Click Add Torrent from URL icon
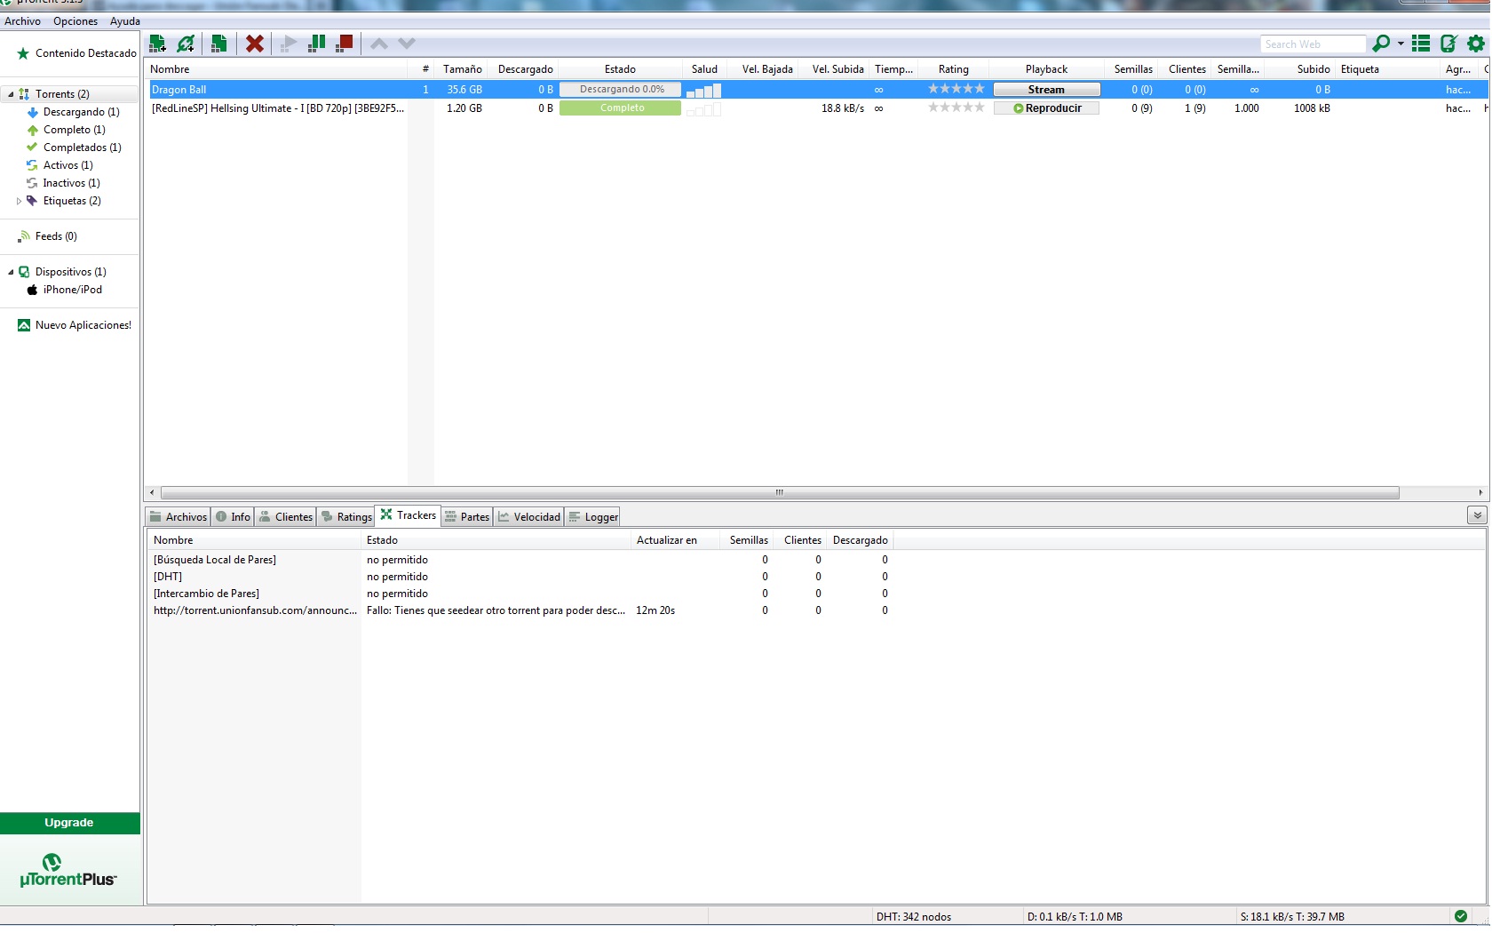Screen dimensions: 1492x933 (x=186, y=44)
